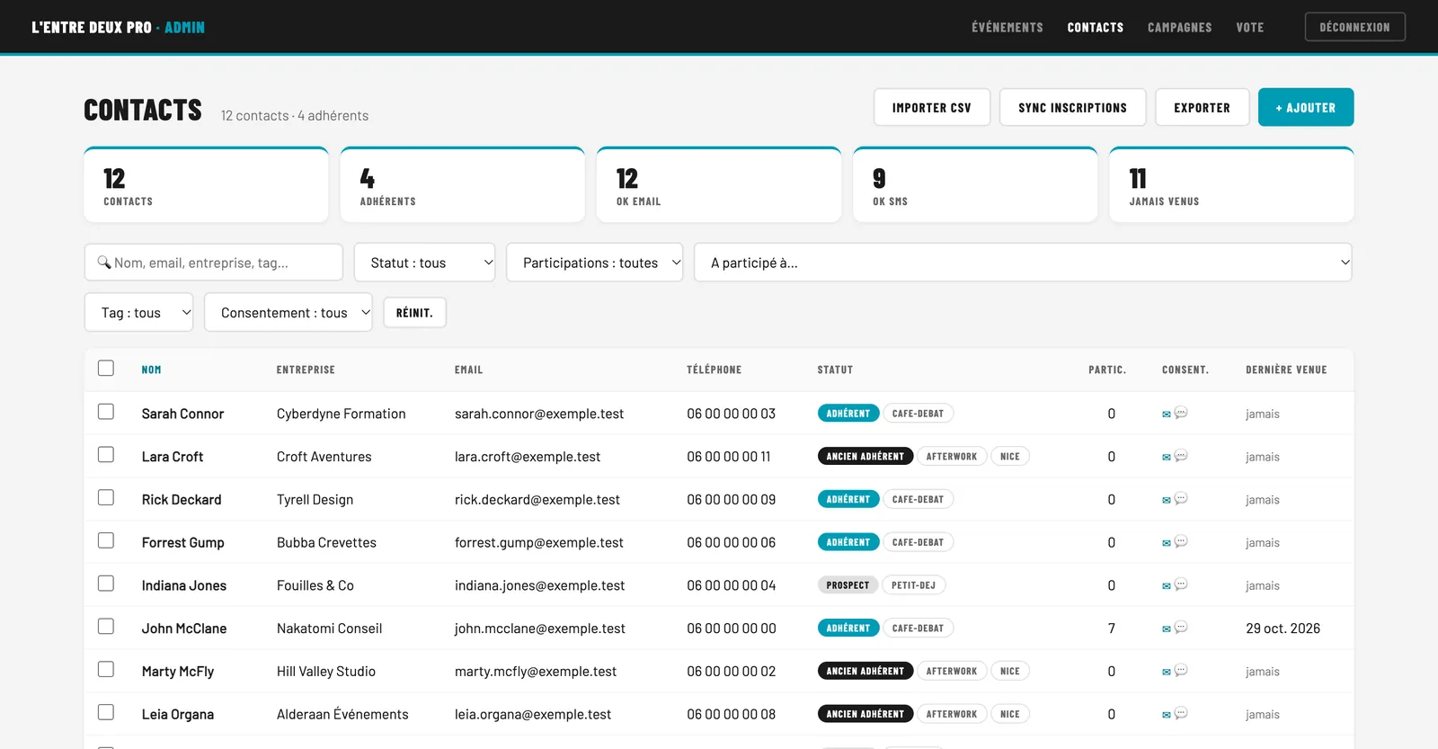Click the SMS bubble icon in Leia Organa's row
Screen dimensions: 1438x749
[1181, 713]
